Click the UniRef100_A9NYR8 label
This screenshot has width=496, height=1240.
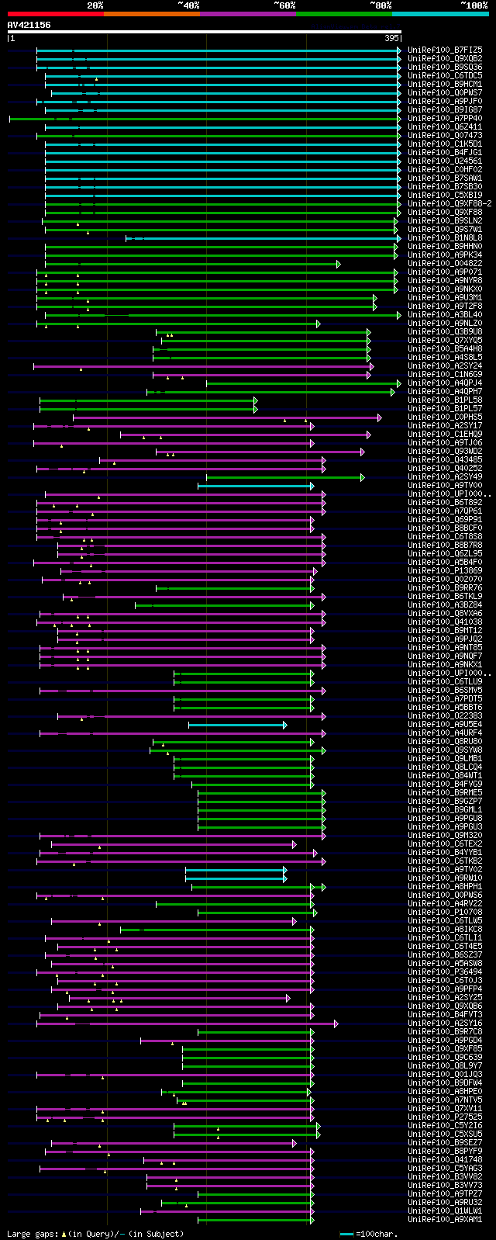pos(445,280)
